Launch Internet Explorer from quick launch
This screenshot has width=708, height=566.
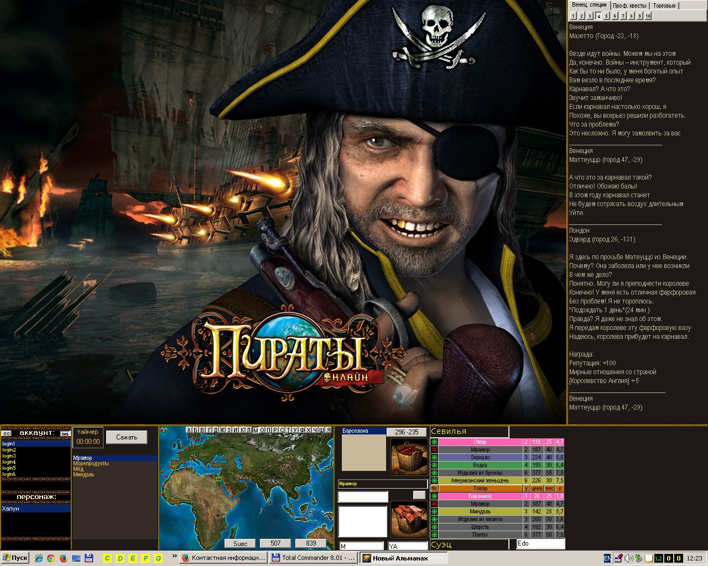point(39,558)
